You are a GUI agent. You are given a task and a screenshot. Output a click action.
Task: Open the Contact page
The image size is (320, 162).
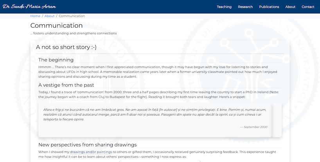[308, 7]
